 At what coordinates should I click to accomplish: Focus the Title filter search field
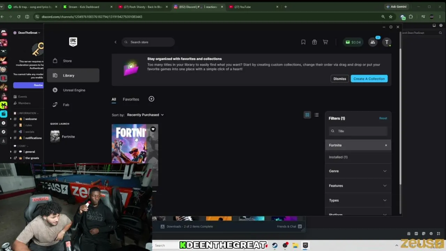(358, 131)
